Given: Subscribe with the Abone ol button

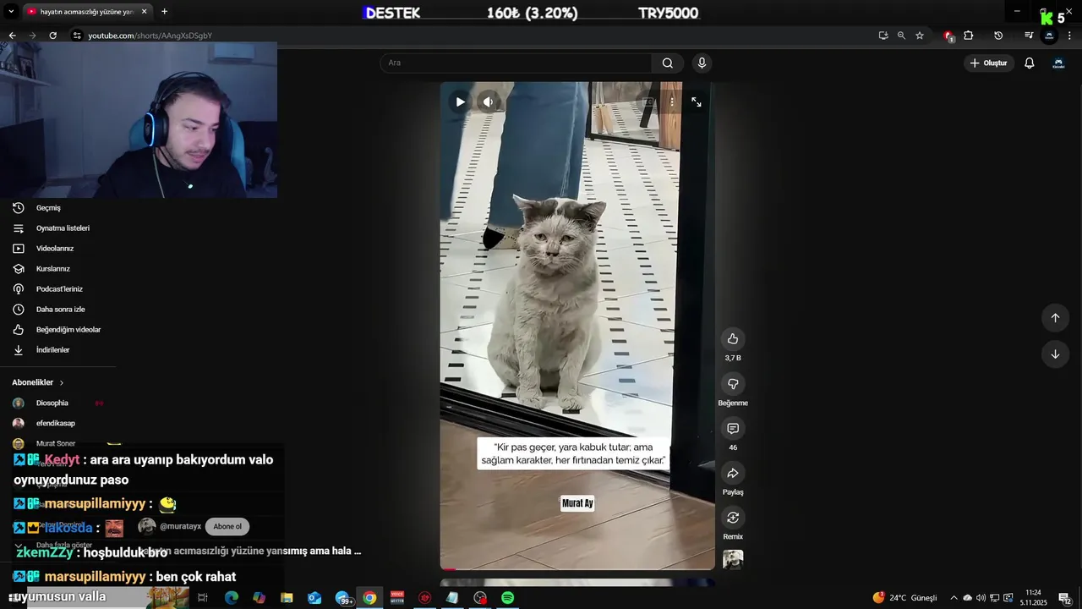Looking at the screenshot, I should [227, 526].
